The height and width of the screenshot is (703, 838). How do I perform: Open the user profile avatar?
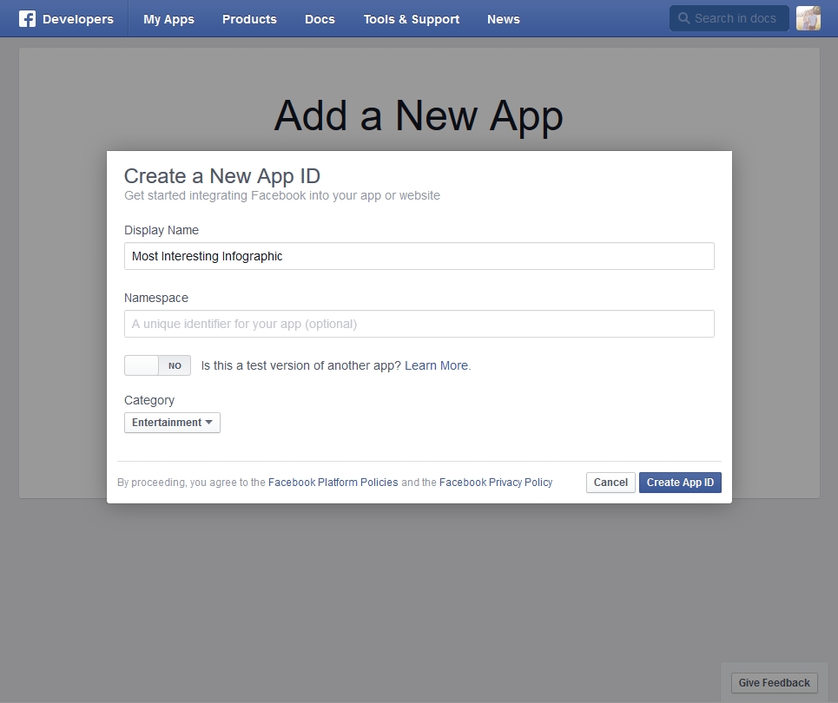coord(808,18)
